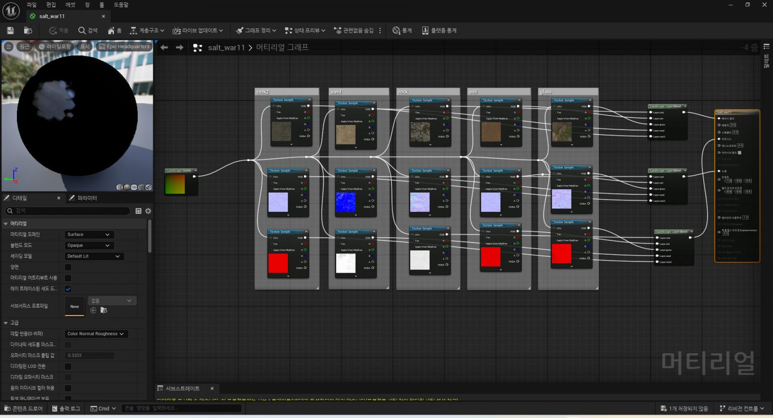Open Content Drawer (콘텐츠 드로어)

[x=23, y=408]
